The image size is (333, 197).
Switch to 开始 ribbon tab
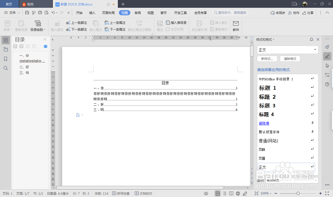coord(79,13)
